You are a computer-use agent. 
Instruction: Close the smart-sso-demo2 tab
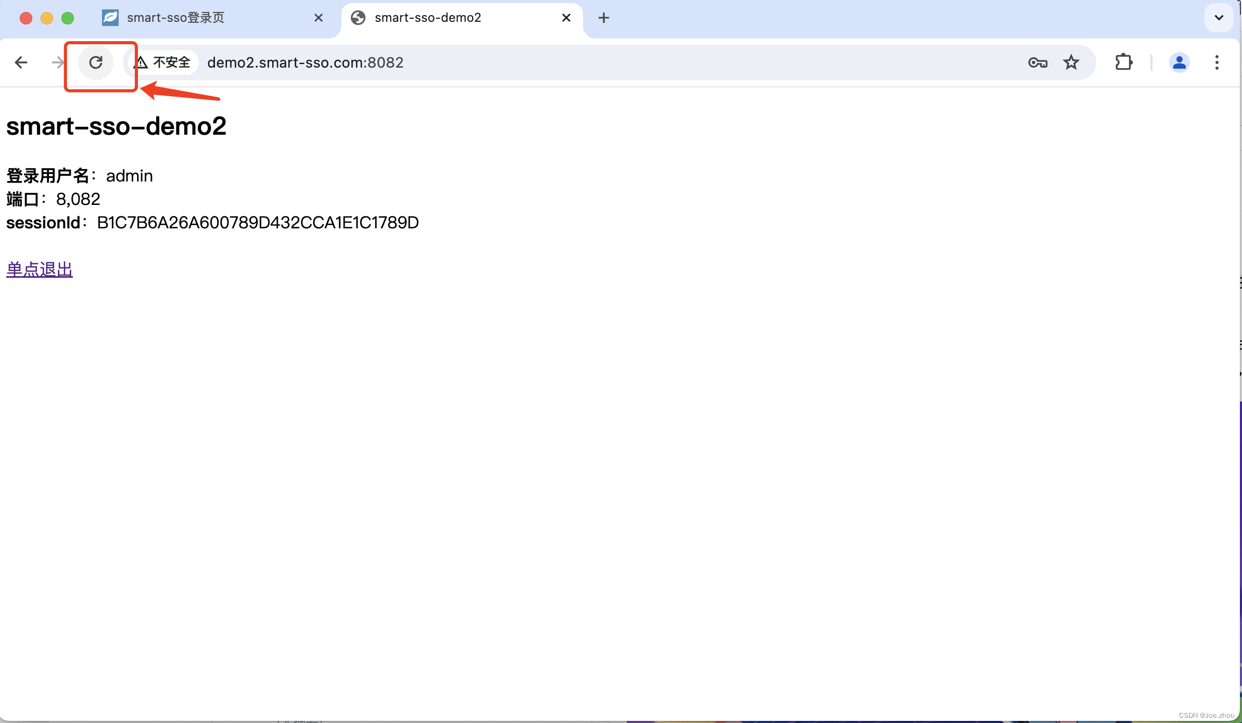point(566,18)
